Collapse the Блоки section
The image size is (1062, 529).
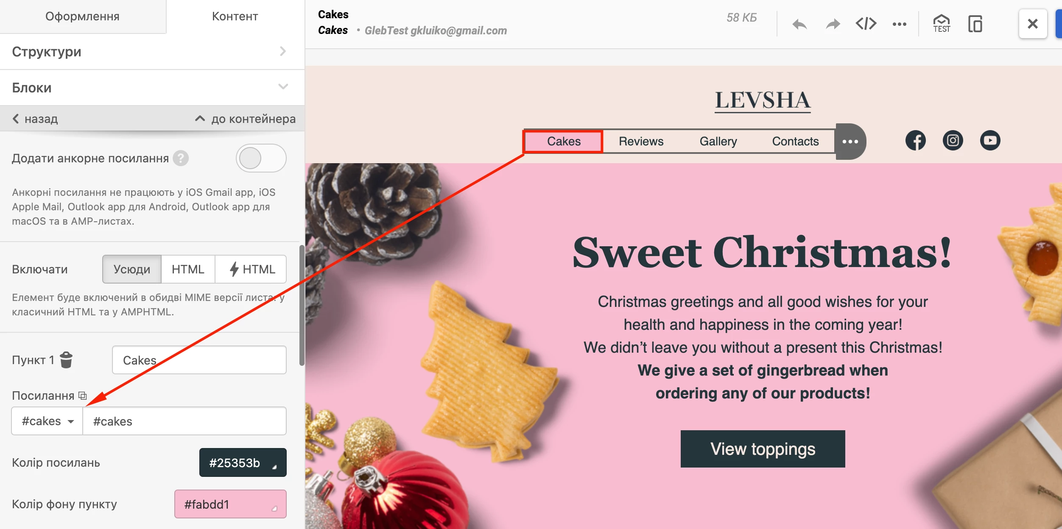[x=152, y=88]
